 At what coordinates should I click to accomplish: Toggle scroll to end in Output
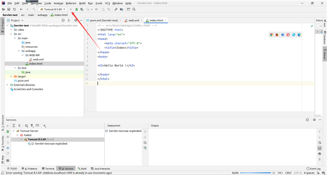click(x=320, y=148)
